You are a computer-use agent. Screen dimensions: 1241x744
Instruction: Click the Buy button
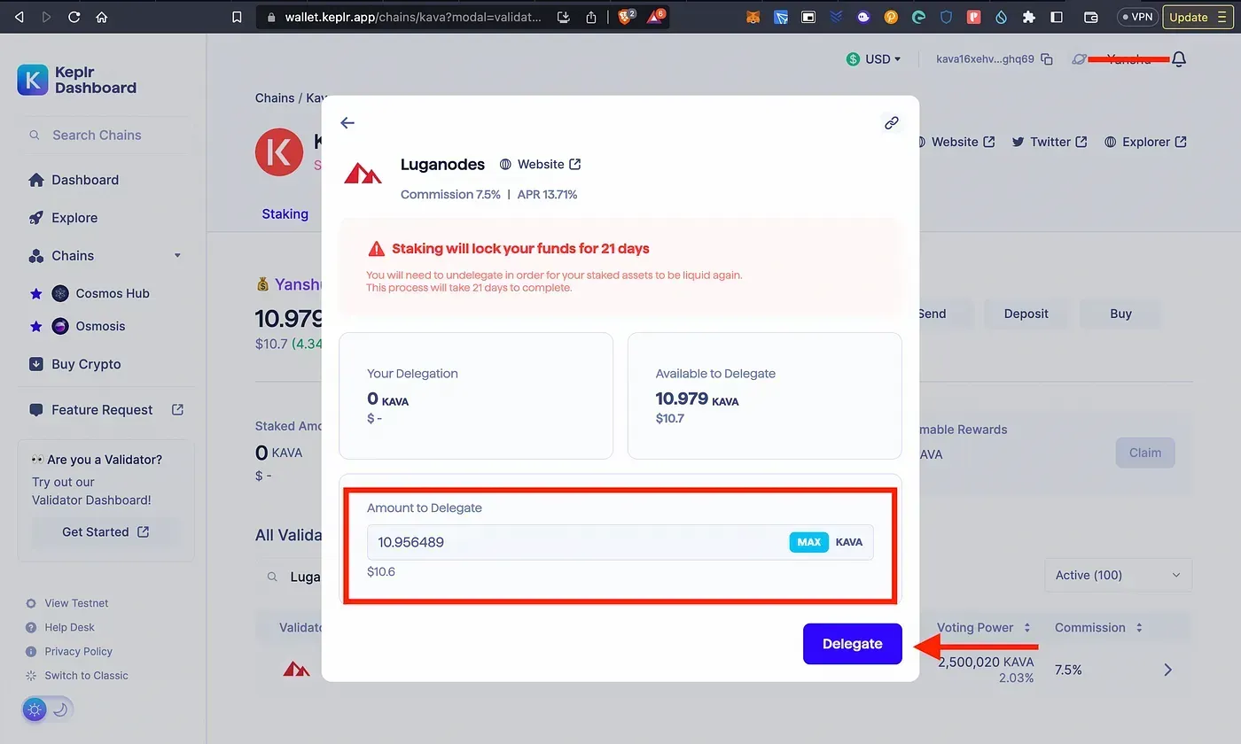pos(1120,314)
